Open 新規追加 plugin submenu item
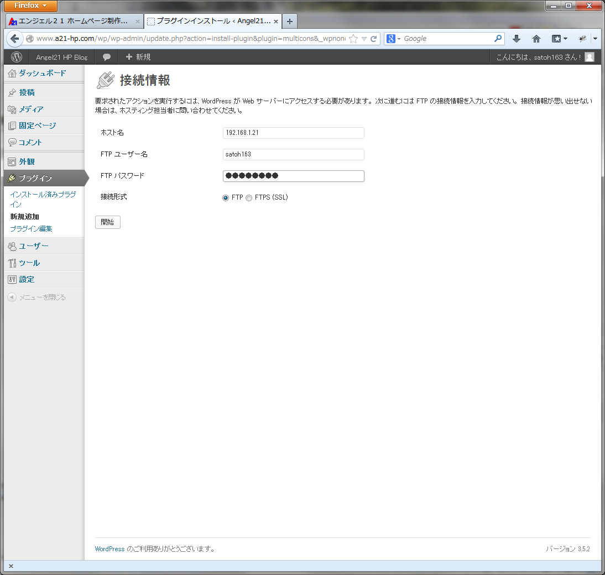605x575 pixels. click(25, 217)
